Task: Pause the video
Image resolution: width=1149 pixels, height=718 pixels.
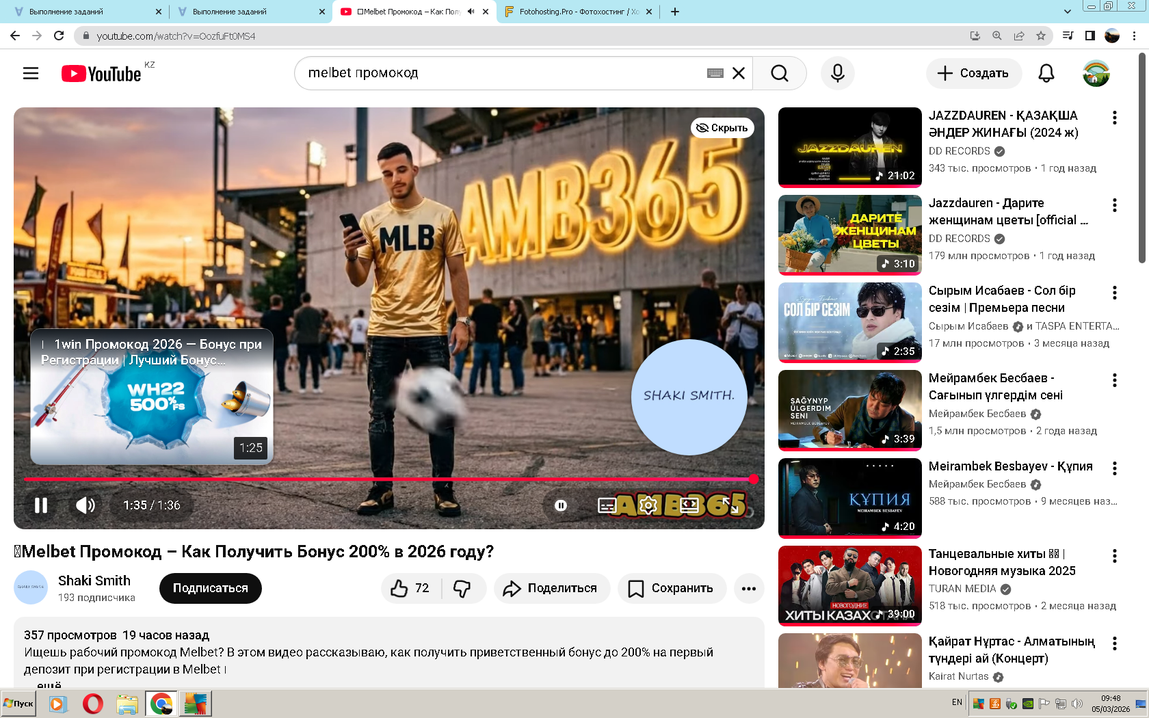Action: pyautogui.click(x=41, y=505)
